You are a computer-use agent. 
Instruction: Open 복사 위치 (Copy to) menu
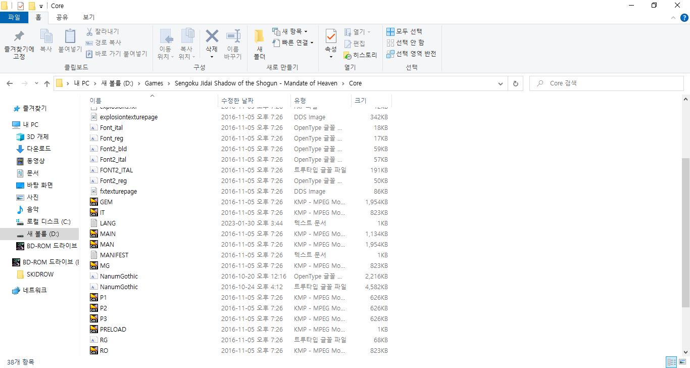186,44
